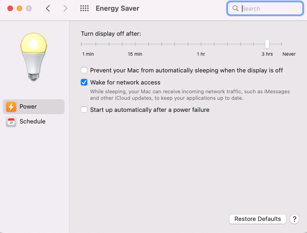
Task: Open help with the question mark button
Action: click(294, 219)
